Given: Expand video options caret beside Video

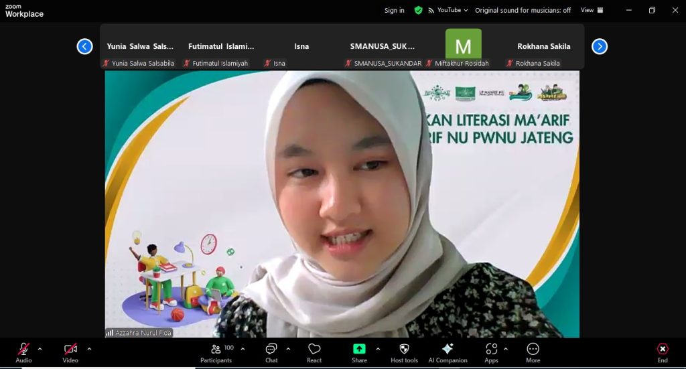Looking at the screenshot, I should tap(89, 349).
